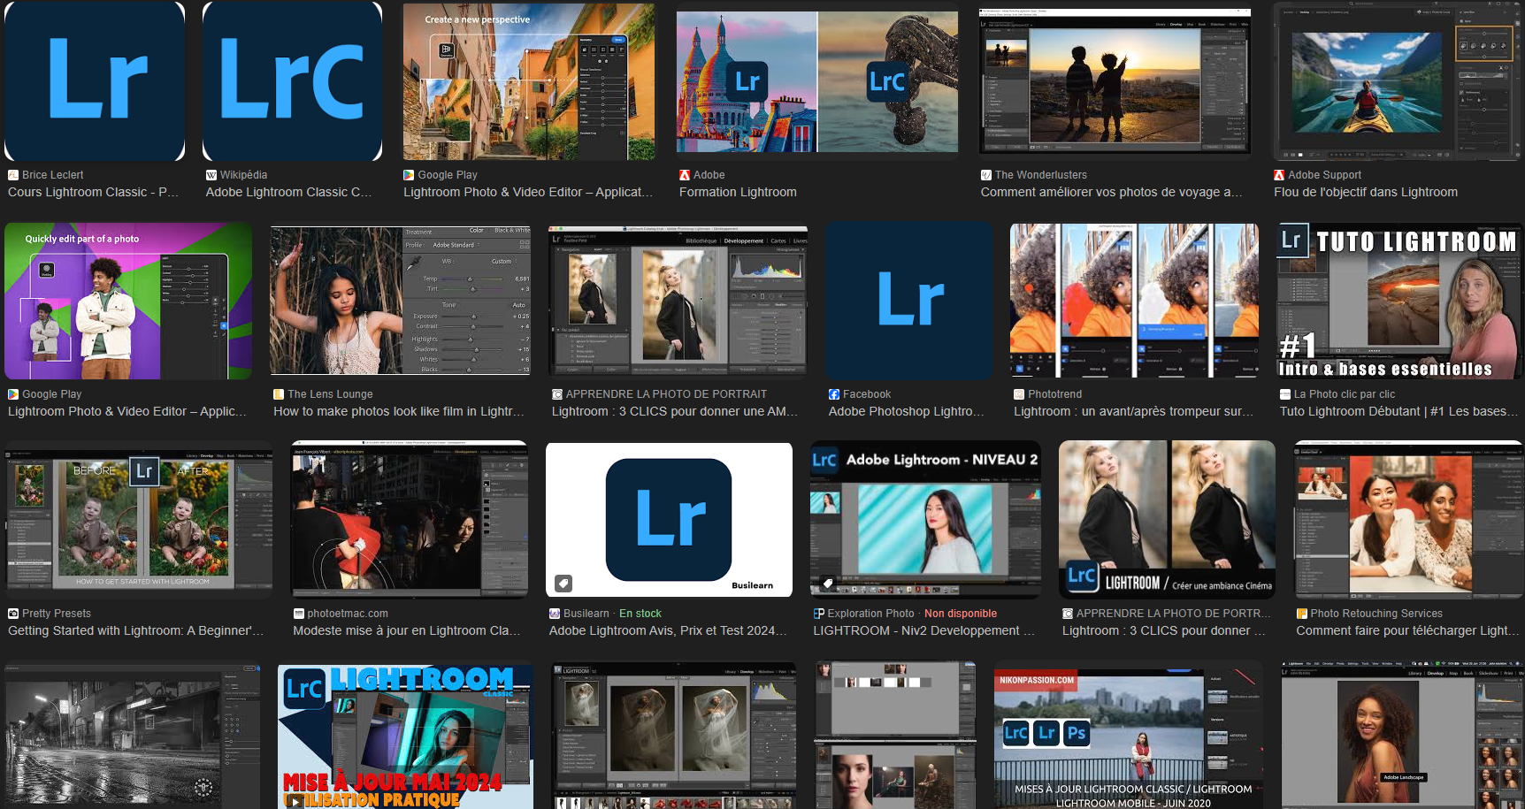Open 'Modeste mise à jour en Lightroom' link
Image resolution: width=1525 pixels, height=809 pixels.
point(406,630)
